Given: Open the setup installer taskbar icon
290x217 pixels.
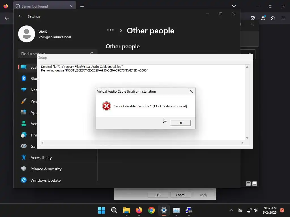Looking at the screenshot, I should (189, 210).
